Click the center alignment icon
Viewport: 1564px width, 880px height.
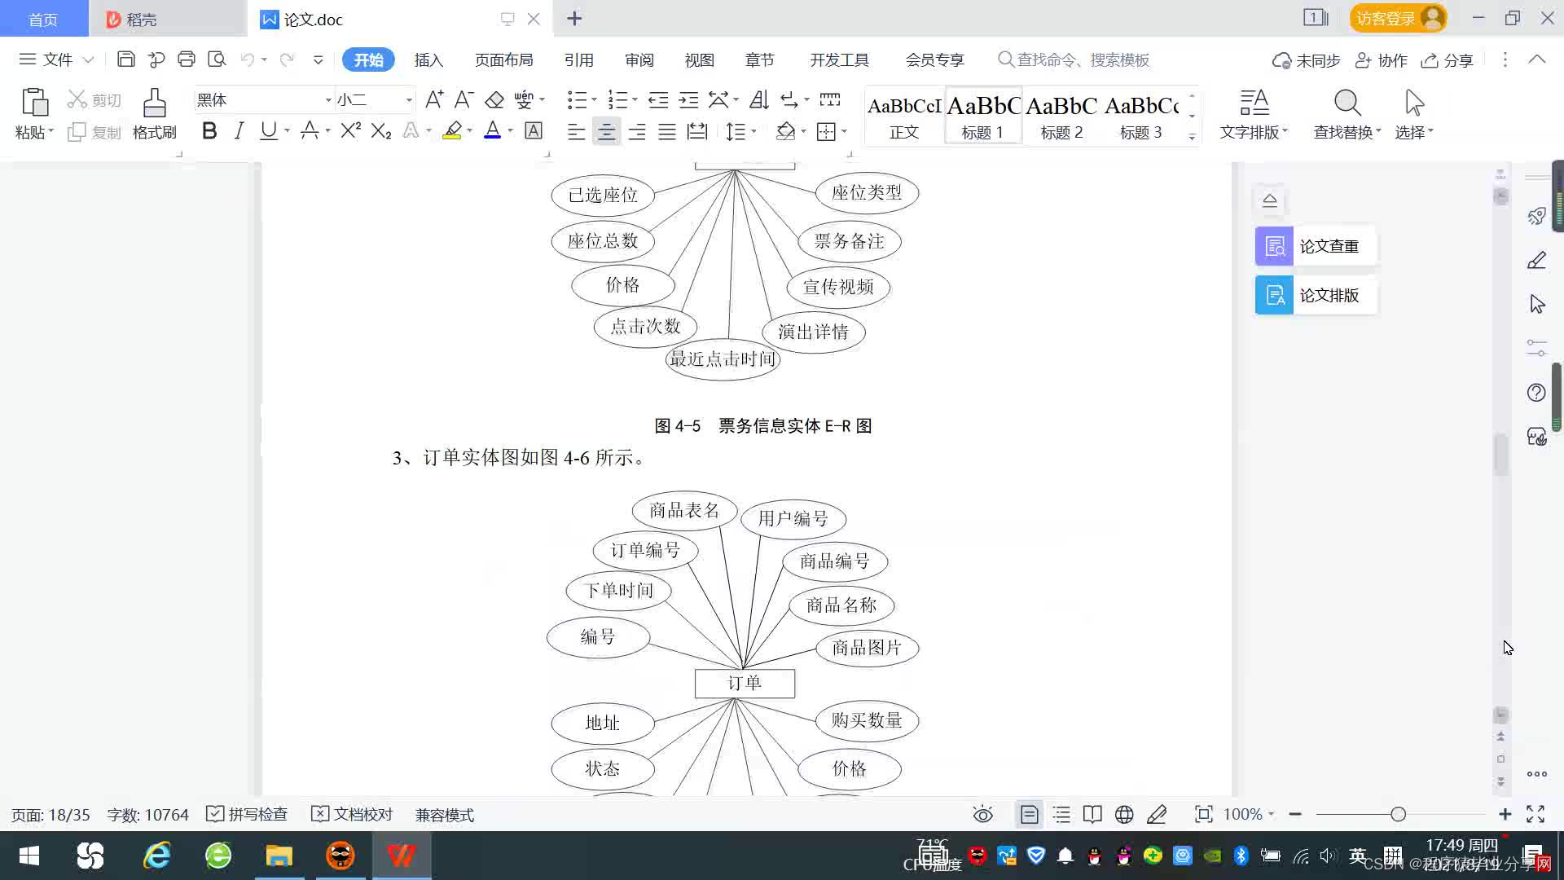tap(606, 131)
